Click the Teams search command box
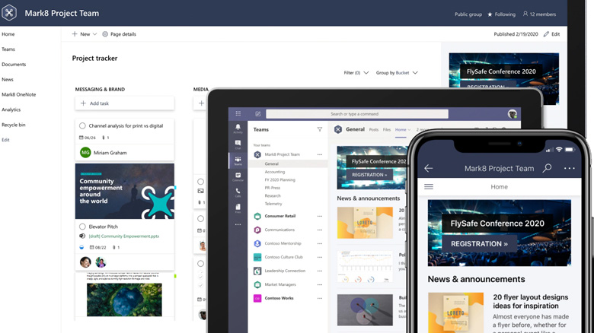594x333 pixels. (x=357, y=114)
